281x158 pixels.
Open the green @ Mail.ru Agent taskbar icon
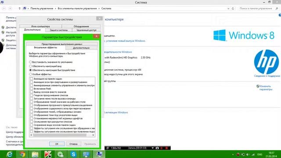coord(61,154)
